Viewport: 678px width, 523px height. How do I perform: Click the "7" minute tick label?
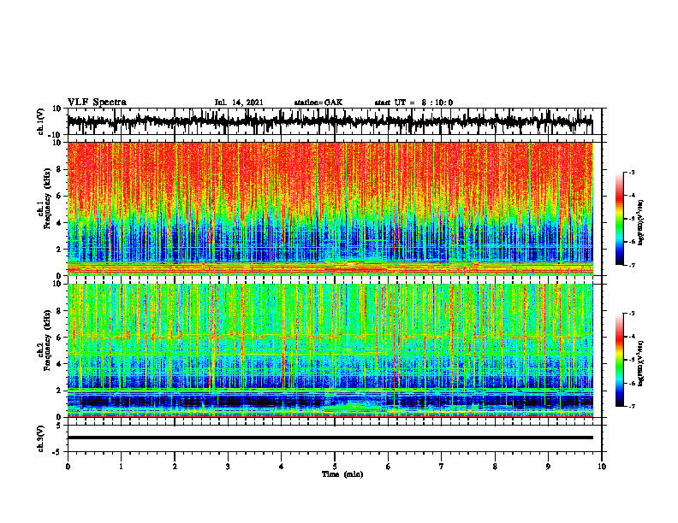tap(442, 467)
